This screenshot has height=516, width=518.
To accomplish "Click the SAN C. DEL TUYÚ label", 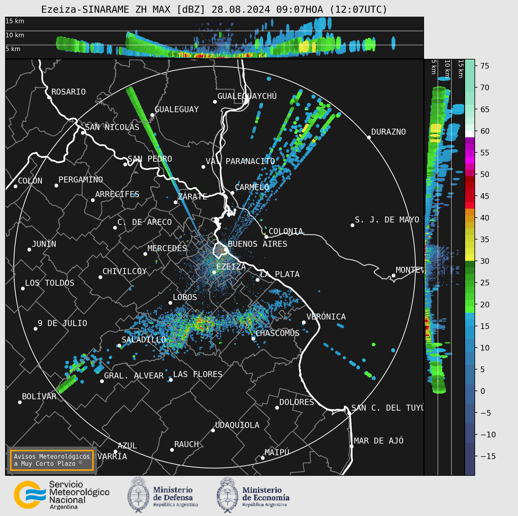I will tap(387, 408).
